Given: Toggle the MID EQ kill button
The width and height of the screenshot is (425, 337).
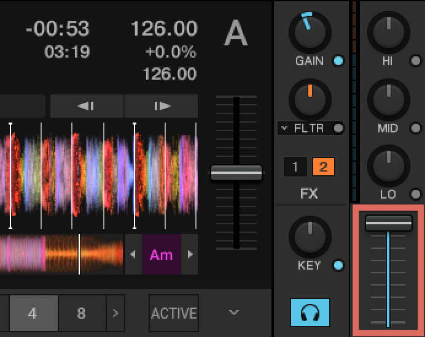Looking at the screenshot, I should [416, 128].
